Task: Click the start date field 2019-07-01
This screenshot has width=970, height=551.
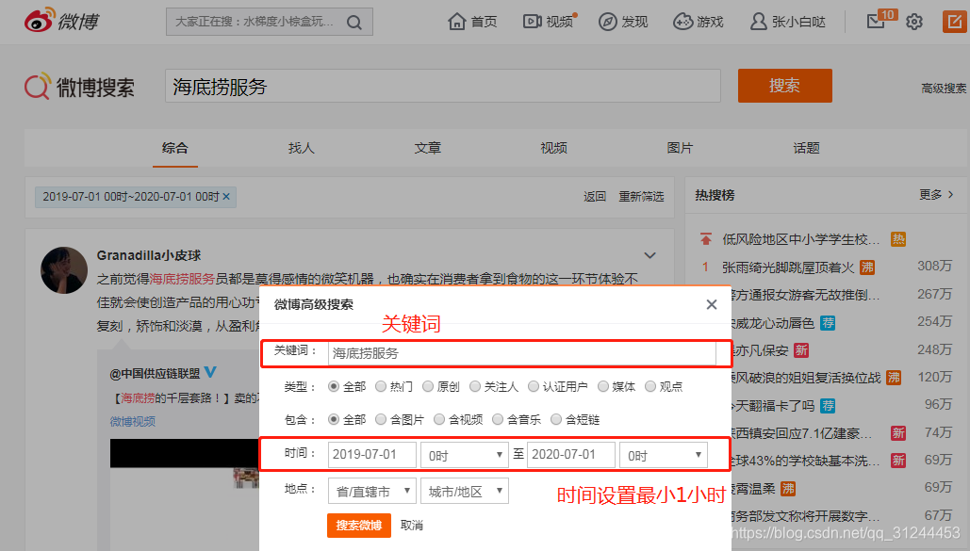Action: [x=371, y=455]
